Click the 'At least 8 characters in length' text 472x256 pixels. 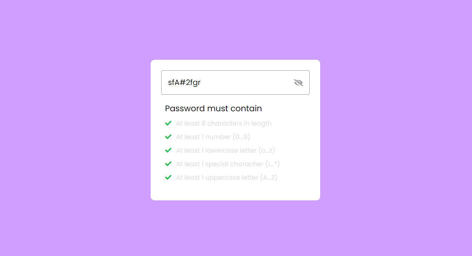coord(224,123)
